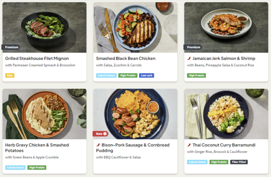This screenshot has width=271, height=177.
Task: View the Herb Gravy Chicken dish image
Action: [44, 113]
